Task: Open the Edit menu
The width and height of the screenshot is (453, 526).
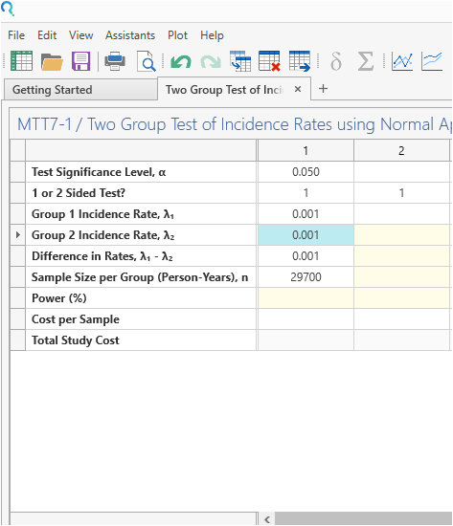Action: tap(47, 35)
